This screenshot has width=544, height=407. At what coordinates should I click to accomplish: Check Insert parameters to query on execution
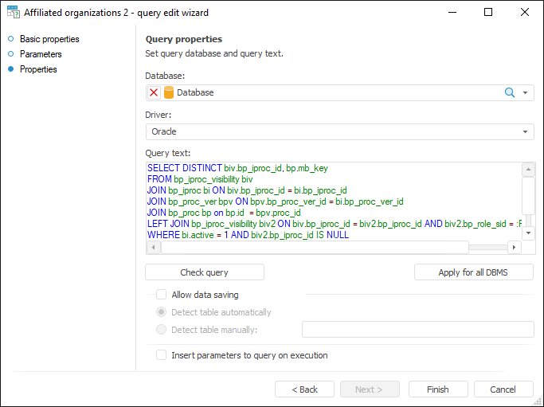(162, 355)
